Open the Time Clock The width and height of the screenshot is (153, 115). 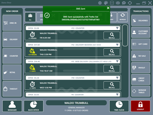coord(119,106)
